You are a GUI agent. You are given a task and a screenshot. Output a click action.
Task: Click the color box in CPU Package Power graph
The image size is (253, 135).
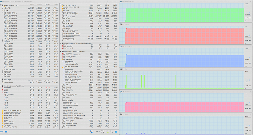(250, 57)
